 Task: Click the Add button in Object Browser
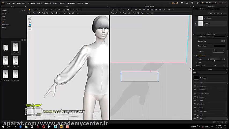(x=210, y=13)
